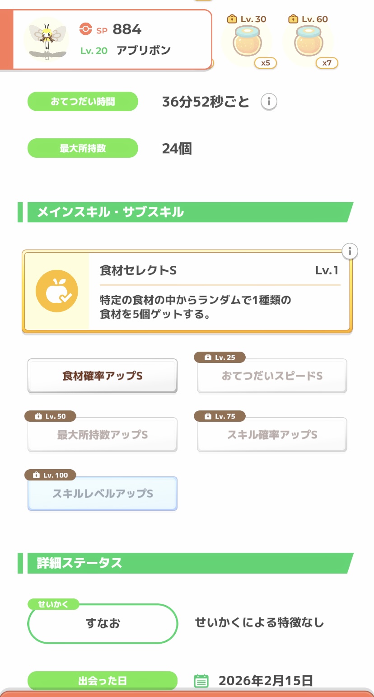
Task: Open info icon on main skill card
Action: tap(350, 251)
